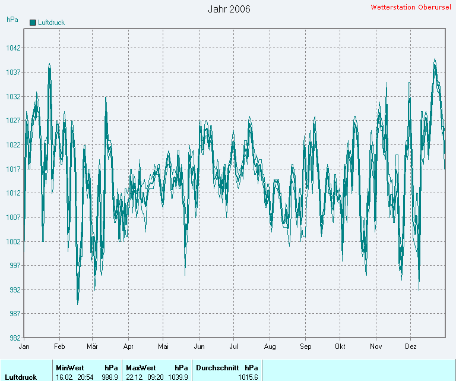Click the 'Luftdruck' row header in table
Image resolution: width=456 pixels, height=381 pixels.
pos(21,377)
